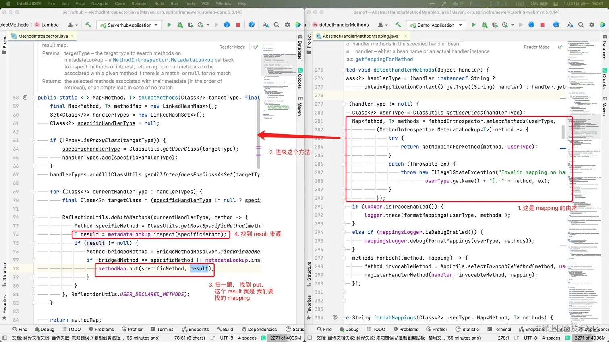Follow the getMappingForMethod link in the doc comment
This screenshot has width=609, height=342.
tap(384, 59)
